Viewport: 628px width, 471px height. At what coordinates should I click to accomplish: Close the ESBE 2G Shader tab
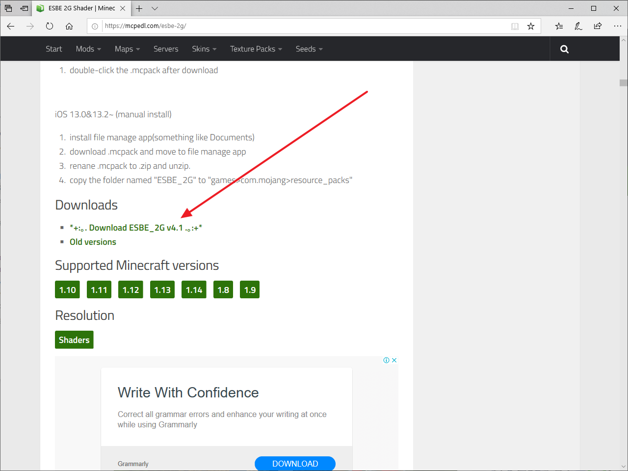pos(123,8)
